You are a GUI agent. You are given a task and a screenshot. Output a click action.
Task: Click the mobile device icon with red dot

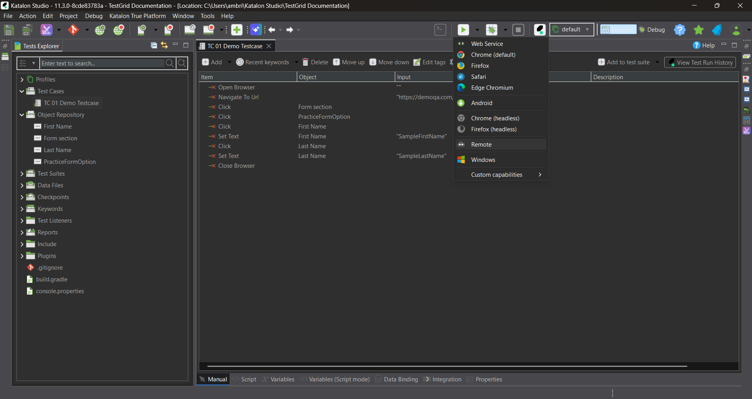[x=169, y=30]
